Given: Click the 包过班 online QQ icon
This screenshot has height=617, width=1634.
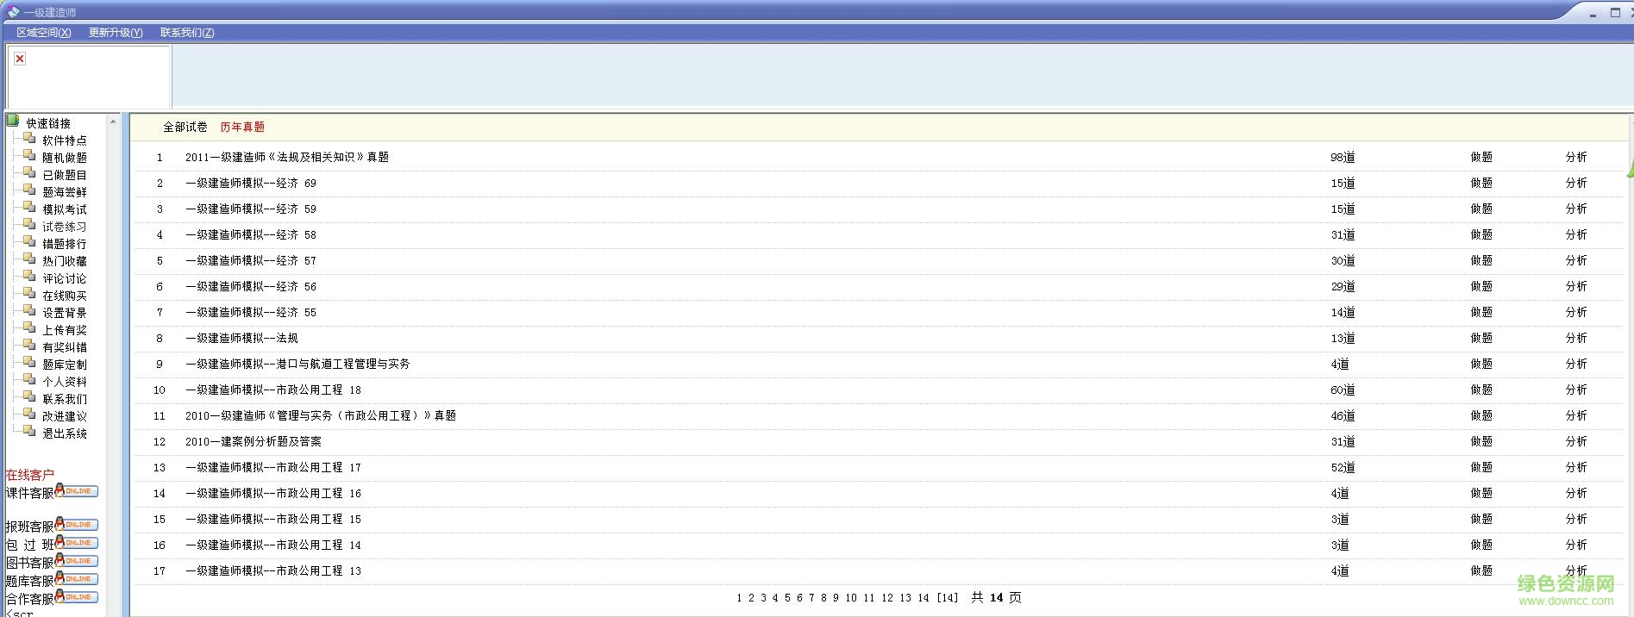Looking at the screenshot, I should [77, 542].
